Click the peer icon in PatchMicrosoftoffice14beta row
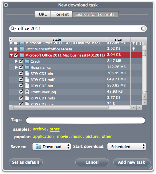 (x=134, y=49)
